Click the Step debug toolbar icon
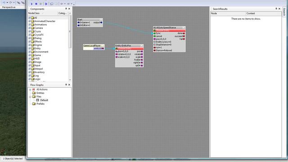 (x=46, y=4)
